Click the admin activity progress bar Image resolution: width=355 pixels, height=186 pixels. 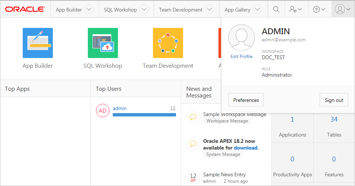[x=144, y=115]
